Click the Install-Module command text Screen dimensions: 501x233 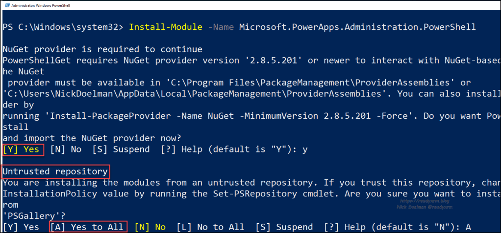(166, 26)
